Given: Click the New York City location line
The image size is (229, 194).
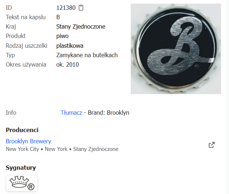Looking at the screenshot, I should click(x=62, y=149).
